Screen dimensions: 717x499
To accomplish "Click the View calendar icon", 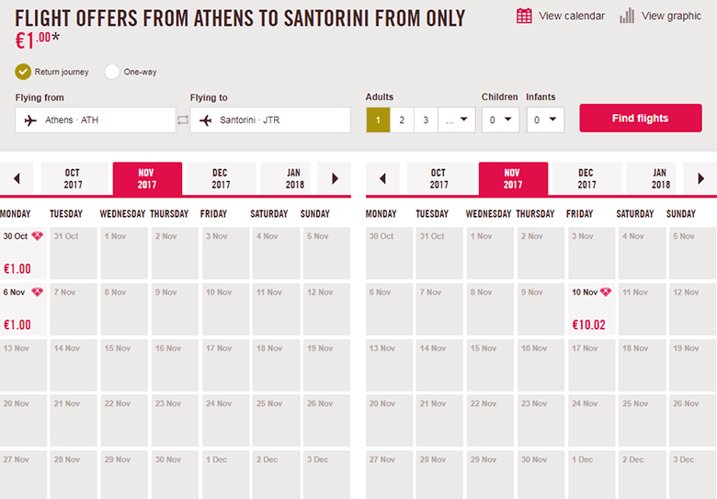I will (x=524, y=16).
